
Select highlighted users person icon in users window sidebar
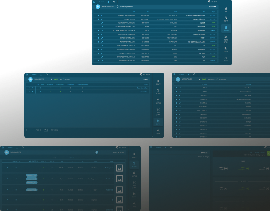point(226,27)
